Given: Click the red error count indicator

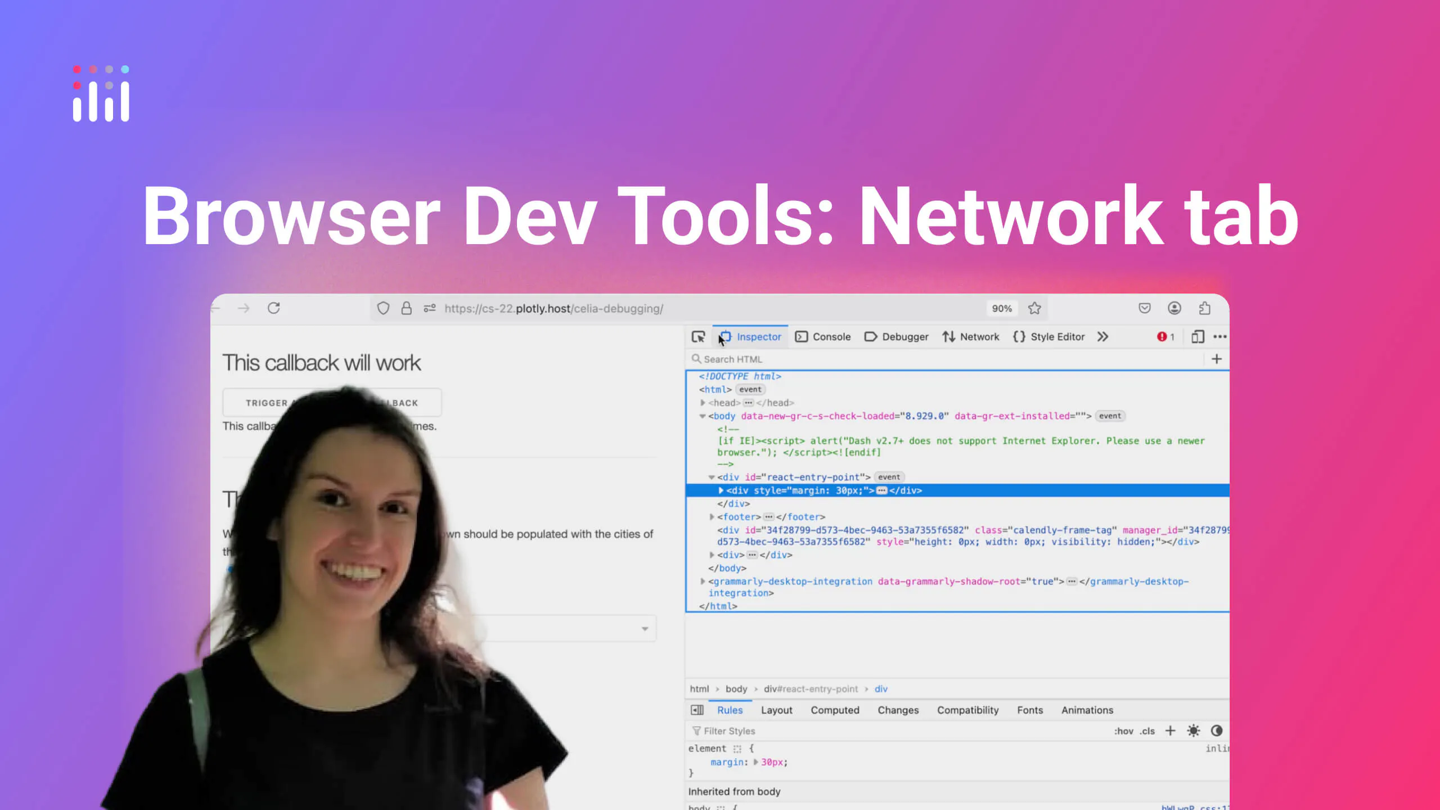Looking at the screenshot, I should point(1165,336).
